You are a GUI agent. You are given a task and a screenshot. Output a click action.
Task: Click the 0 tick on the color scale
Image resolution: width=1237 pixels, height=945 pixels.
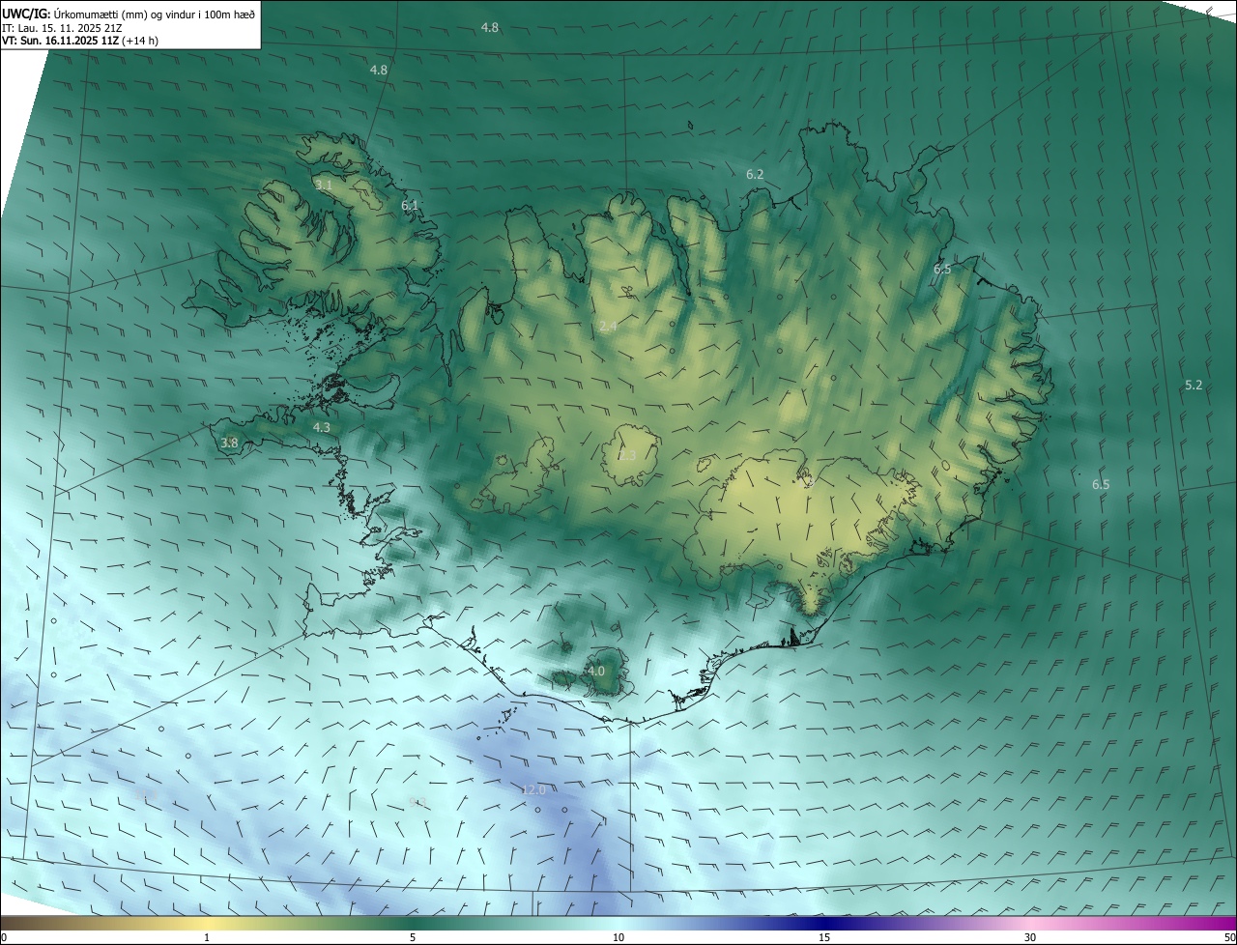pyautogui.click(x=4, y=937)
